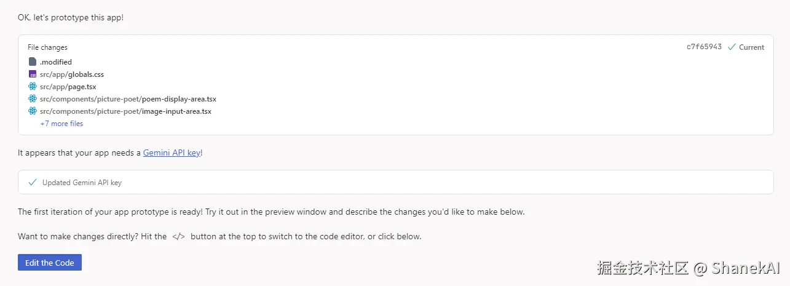This screenshot has height=286, width=790.
Task: Click the </> code editor icon
Action: pyautogui.click(x=178, y=236)
